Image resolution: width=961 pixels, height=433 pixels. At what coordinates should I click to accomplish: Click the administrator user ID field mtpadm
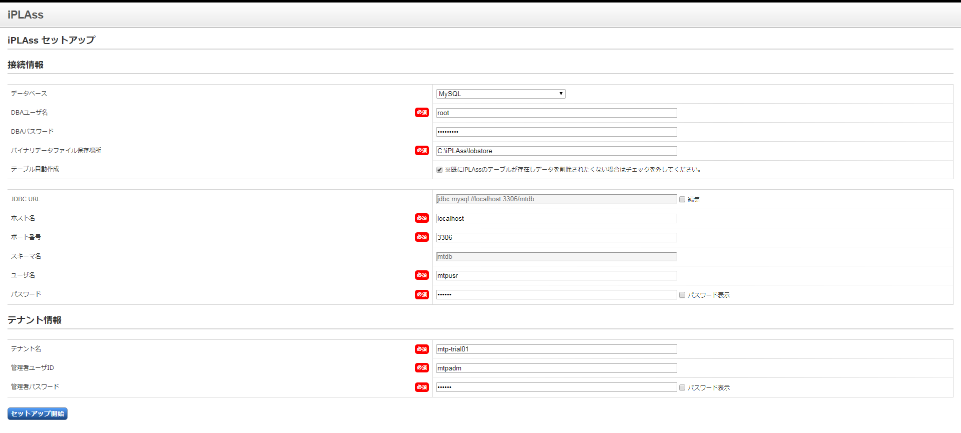pyautogui.click(x=557, y=368)
